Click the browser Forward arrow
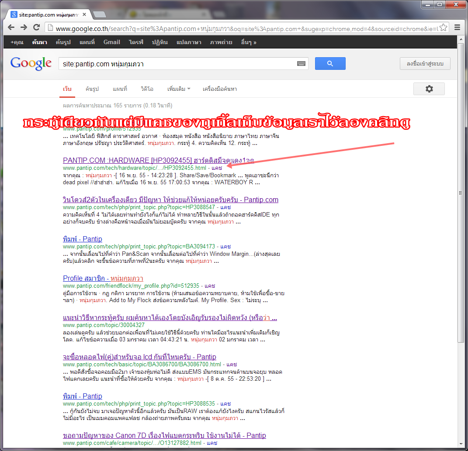 coord(24,28)
